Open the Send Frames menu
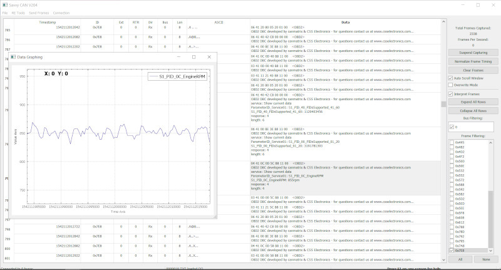This screenshot has width=501, height=270. tap(38, 13)
